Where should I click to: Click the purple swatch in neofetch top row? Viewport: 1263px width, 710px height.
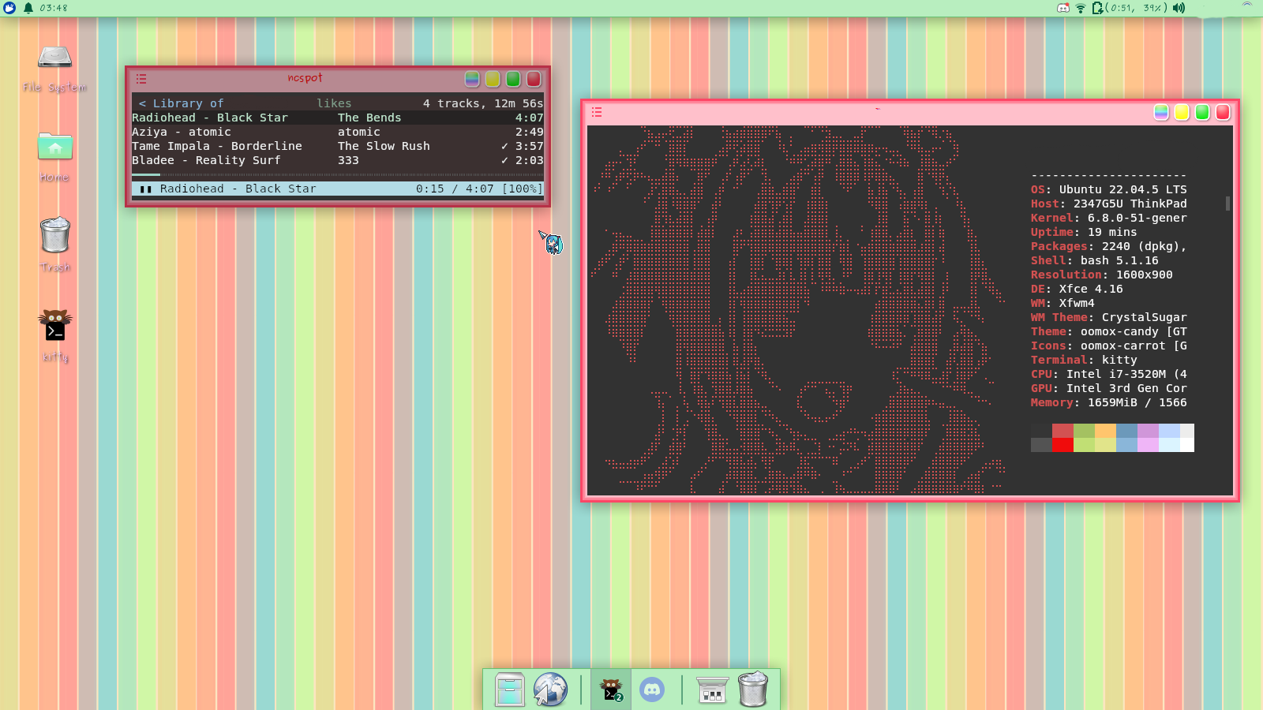click(1148, 431)
